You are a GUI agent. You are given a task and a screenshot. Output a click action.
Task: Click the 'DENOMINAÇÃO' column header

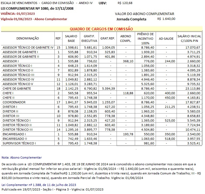click(x=28, y=38)
